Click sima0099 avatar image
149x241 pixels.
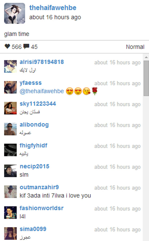click(x=10, y=234)
